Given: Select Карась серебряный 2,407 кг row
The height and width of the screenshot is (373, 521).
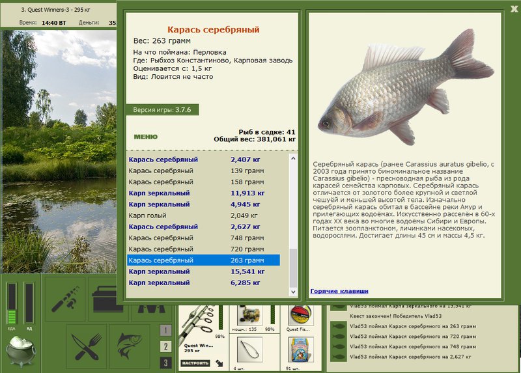Looking at the screenshot, I should 203,159.
